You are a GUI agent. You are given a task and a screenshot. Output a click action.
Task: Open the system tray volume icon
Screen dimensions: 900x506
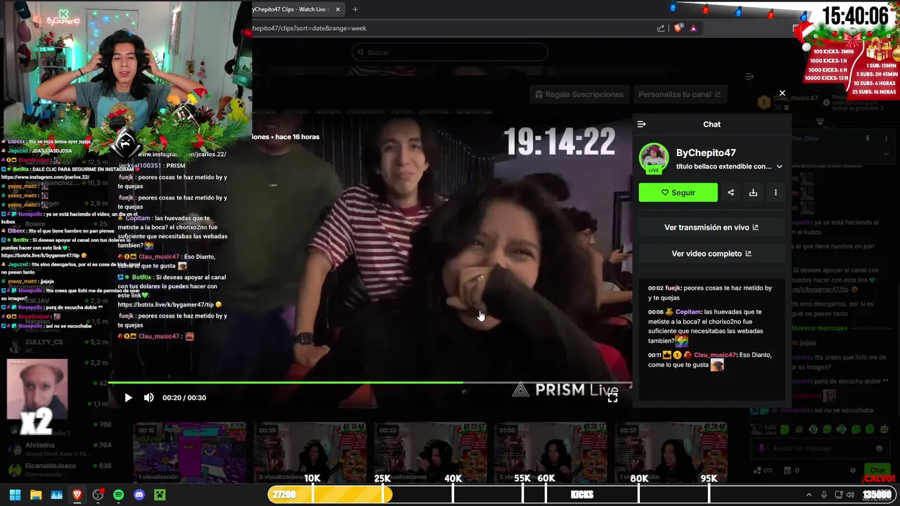tap(851, 495)
